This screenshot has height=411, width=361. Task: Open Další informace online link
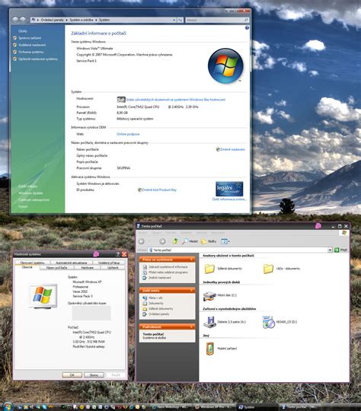(229, 199)
